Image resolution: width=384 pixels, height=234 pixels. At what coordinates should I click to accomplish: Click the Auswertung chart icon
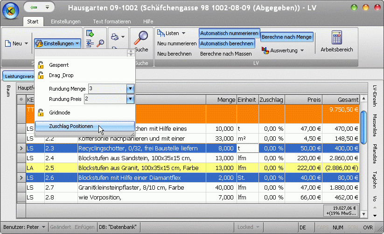[265, 50]
